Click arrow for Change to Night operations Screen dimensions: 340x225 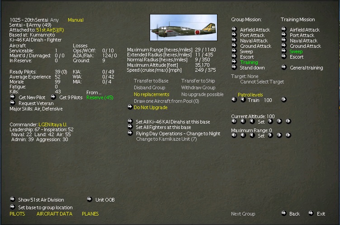tap(130, 133)
